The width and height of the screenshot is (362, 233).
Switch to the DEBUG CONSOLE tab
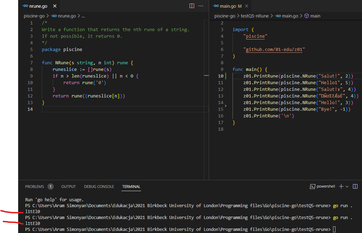(99, 186)
